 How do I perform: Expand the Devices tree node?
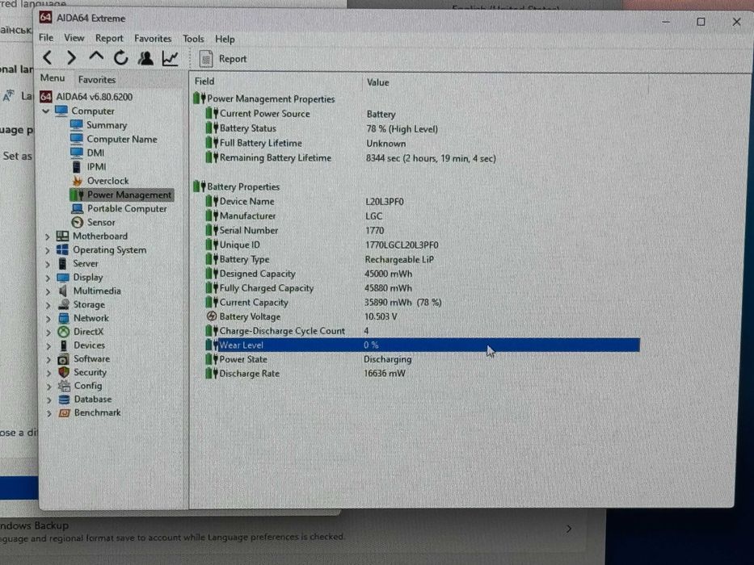point(48,345)
